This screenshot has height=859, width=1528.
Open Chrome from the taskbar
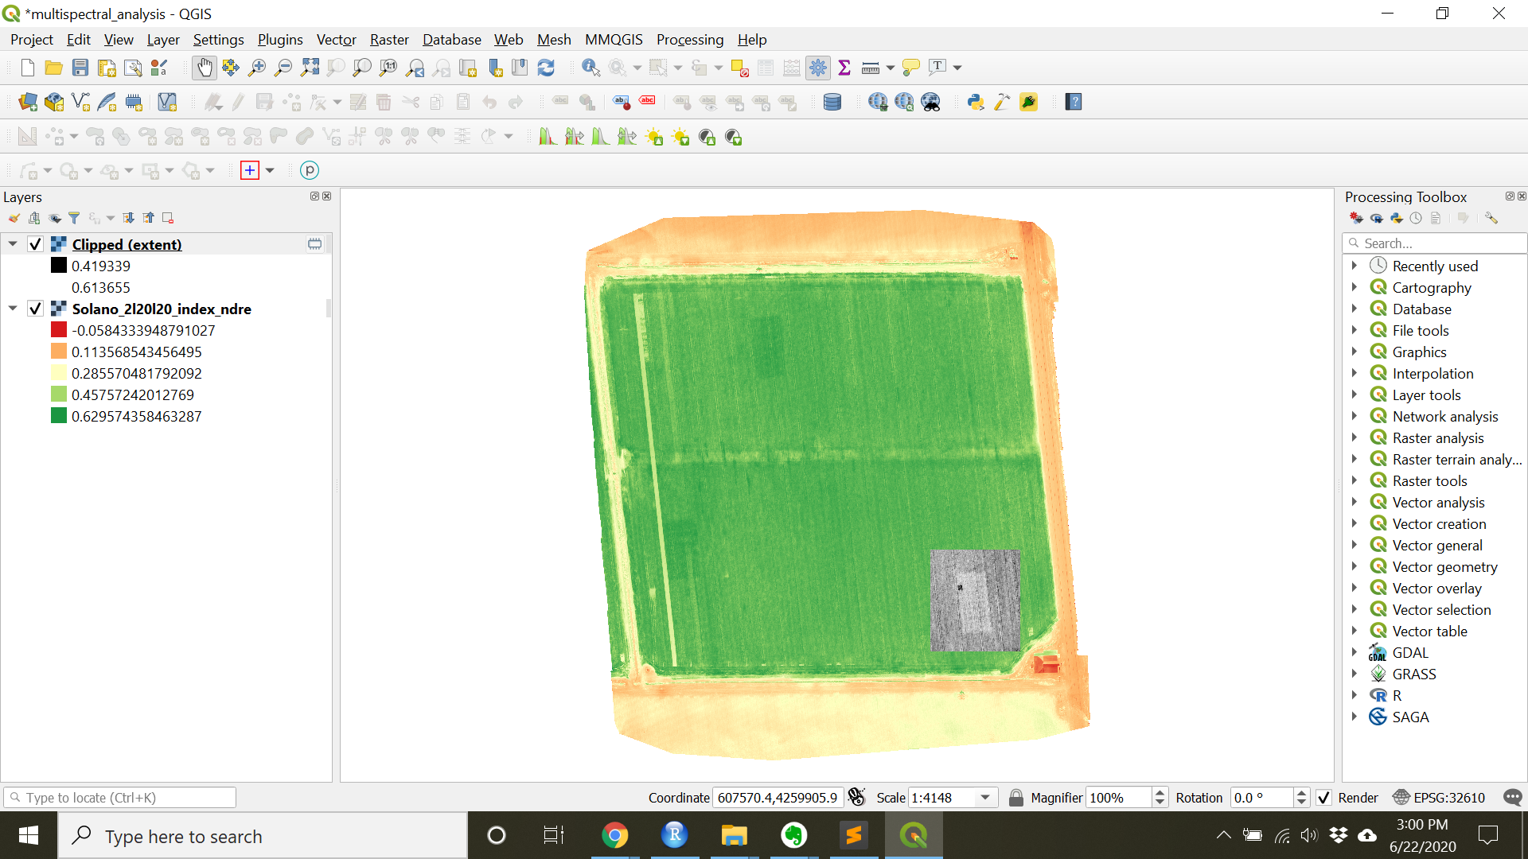(614, 835)
